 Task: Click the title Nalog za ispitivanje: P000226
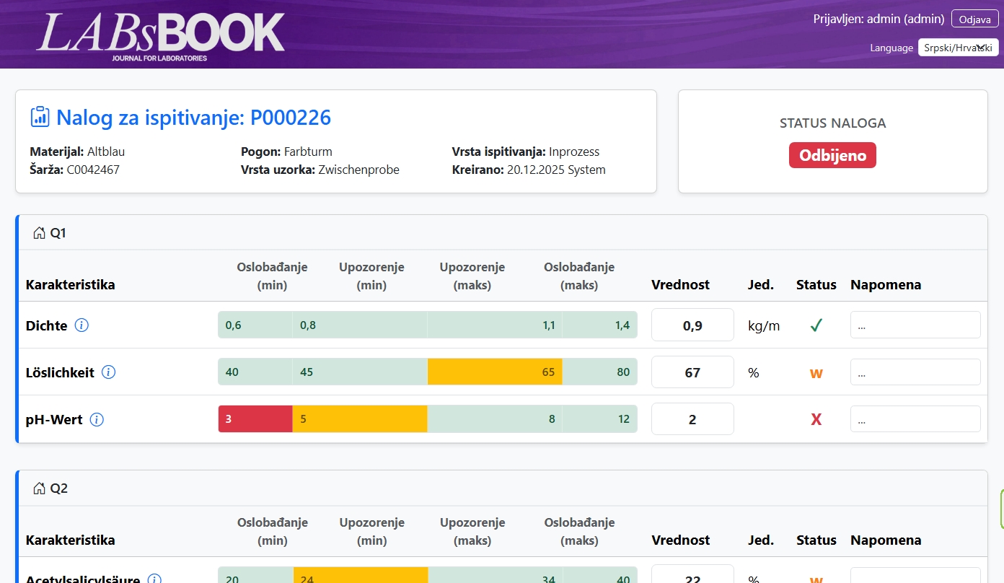click(x=193, y=117)
